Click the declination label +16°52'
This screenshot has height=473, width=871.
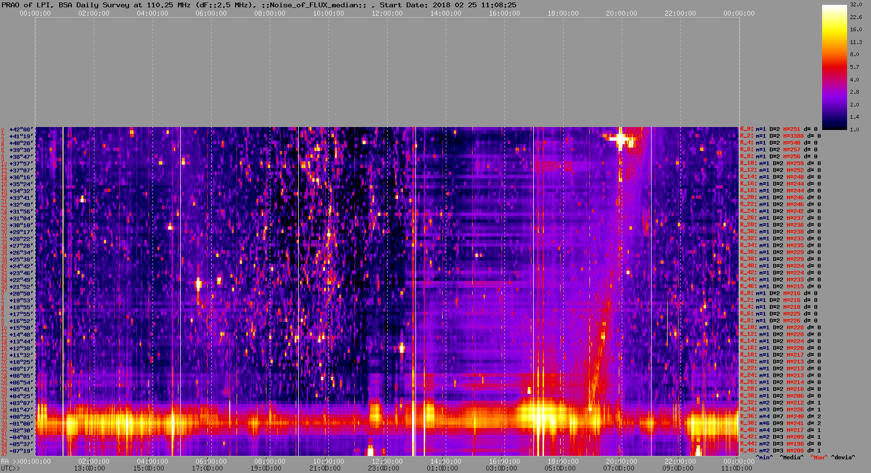coord(21,321)
